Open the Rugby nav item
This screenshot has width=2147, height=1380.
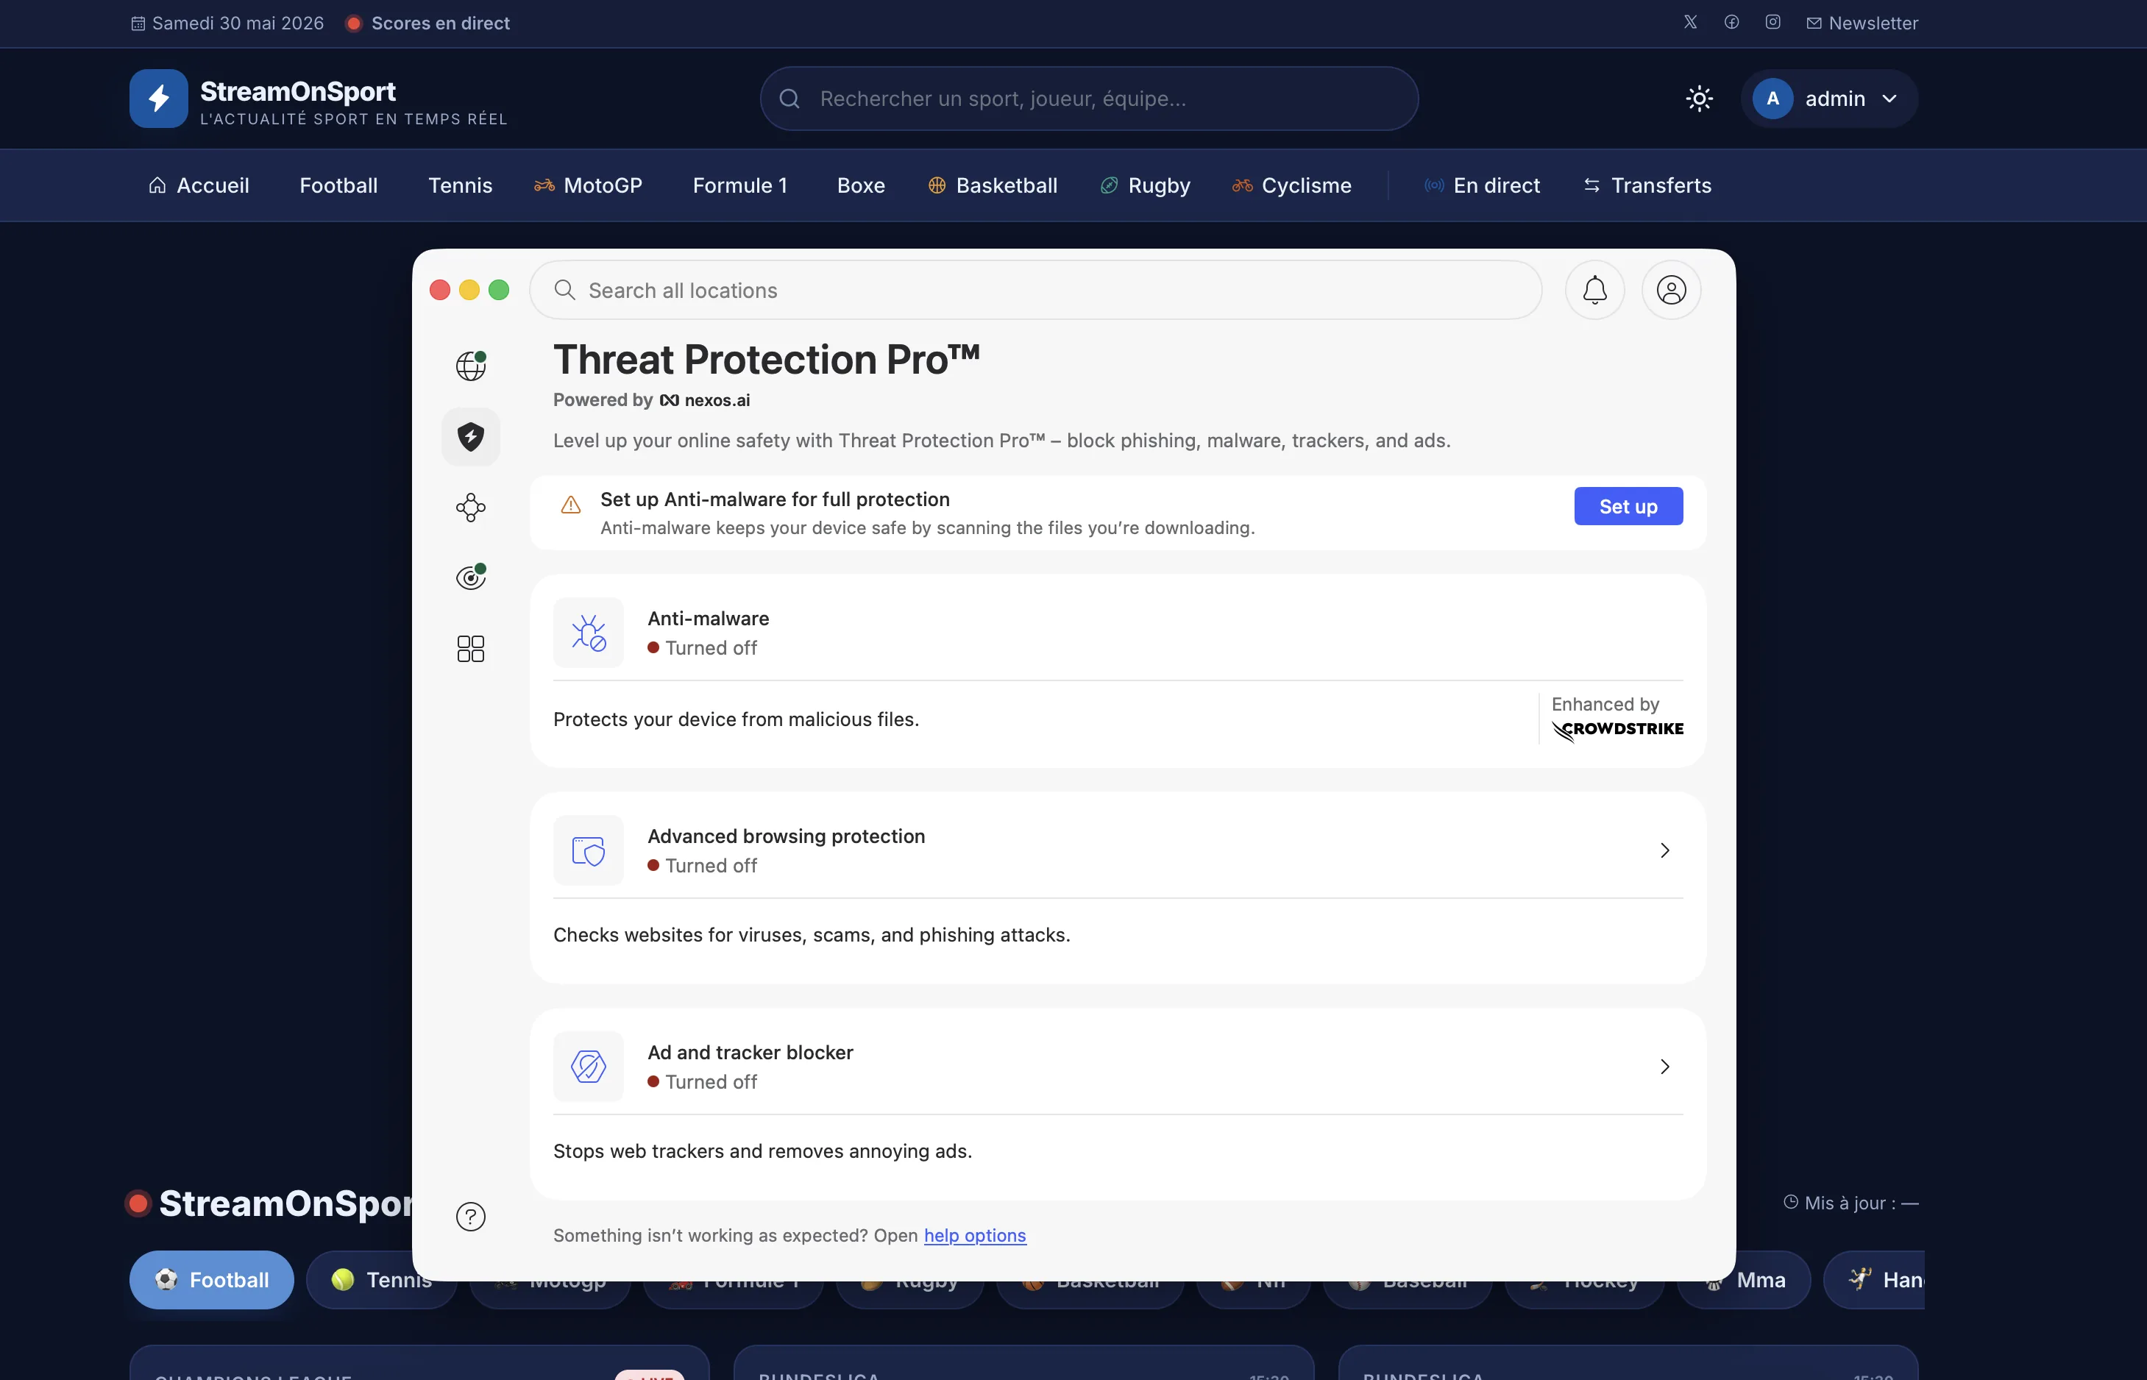click(x=1145, y=185)
